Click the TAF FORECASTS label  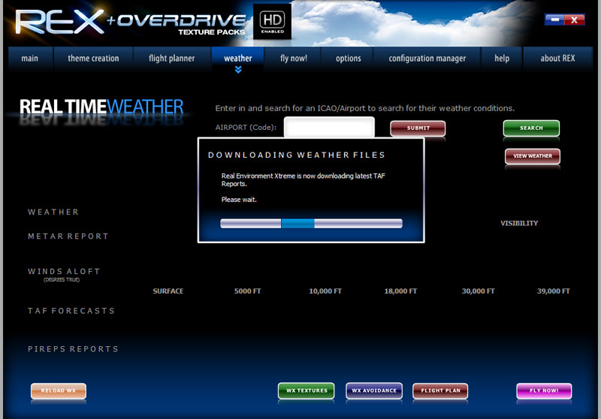coord(71,311)
